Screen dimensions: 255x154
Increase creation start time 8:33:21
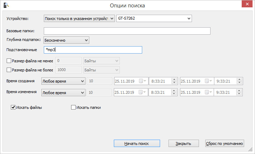[174, 79]
